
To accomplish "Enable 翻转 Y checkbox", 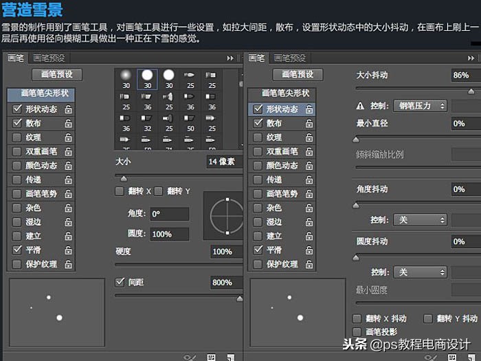I will [158, 191].
